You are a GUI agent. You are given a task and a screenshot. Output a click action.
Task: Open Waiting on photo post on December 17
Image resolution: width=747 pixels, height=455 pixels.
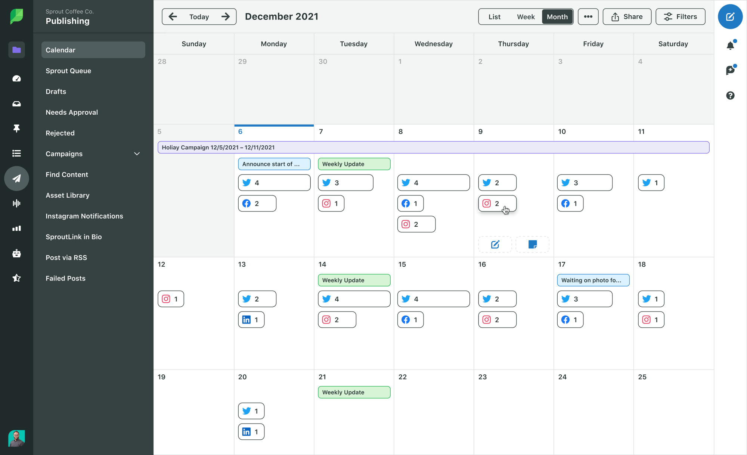(x=592, y=280)
